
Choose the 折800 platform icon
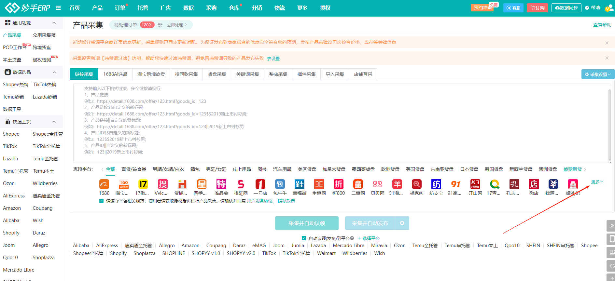(x=339, y=184)
